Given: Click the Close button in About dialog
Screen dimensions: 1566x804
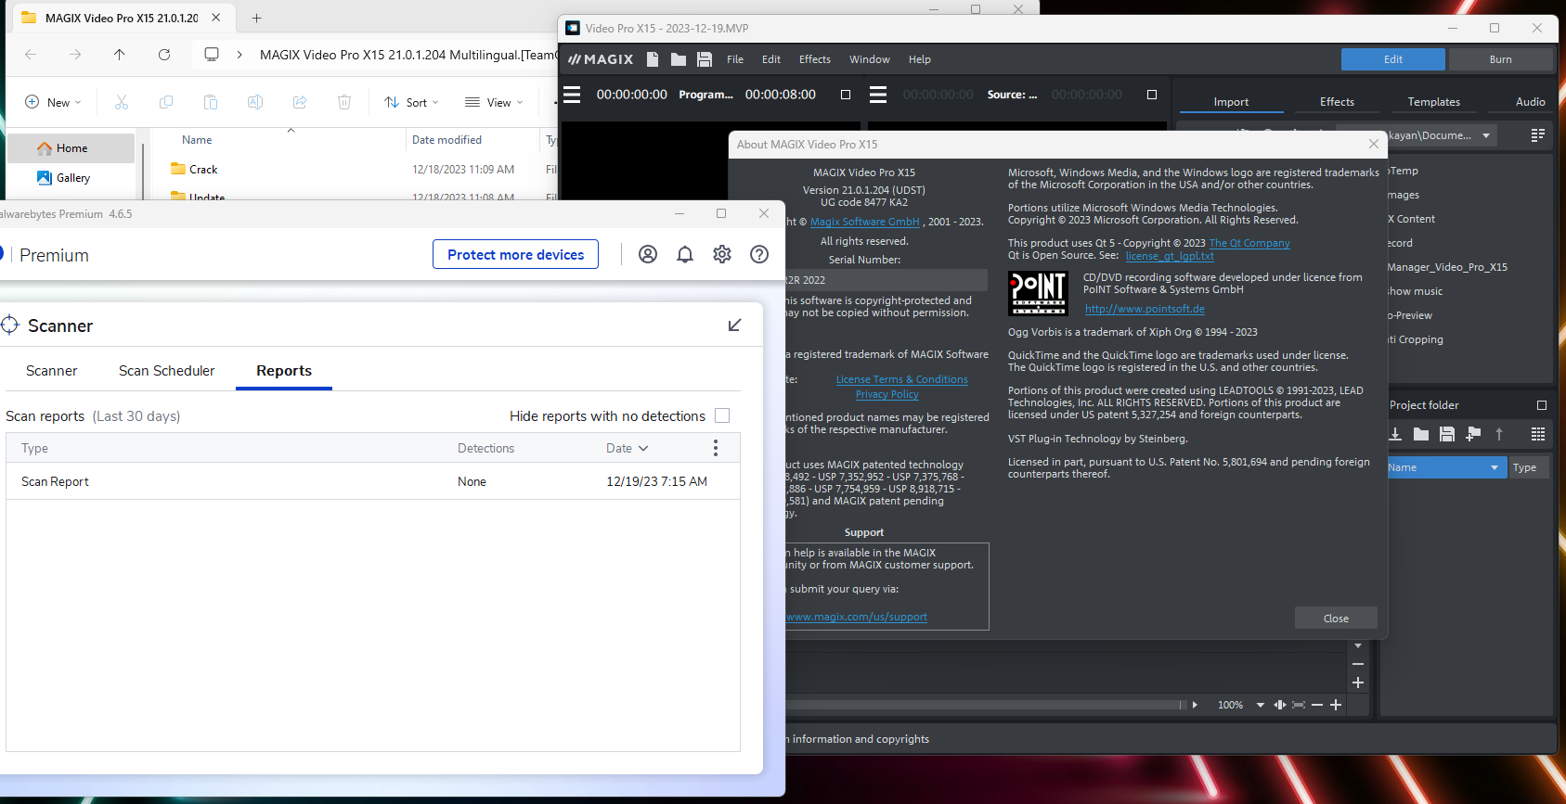Looking at the screenshot, I should 1336,619.
